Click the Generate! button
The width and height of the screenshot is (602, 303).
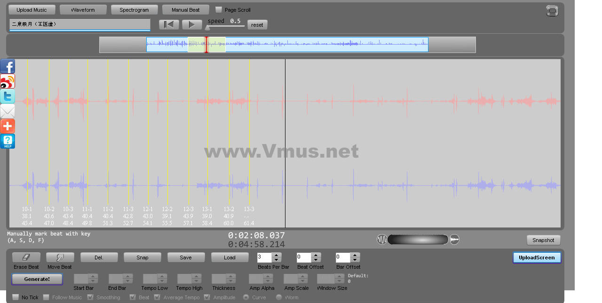point(37,279)
